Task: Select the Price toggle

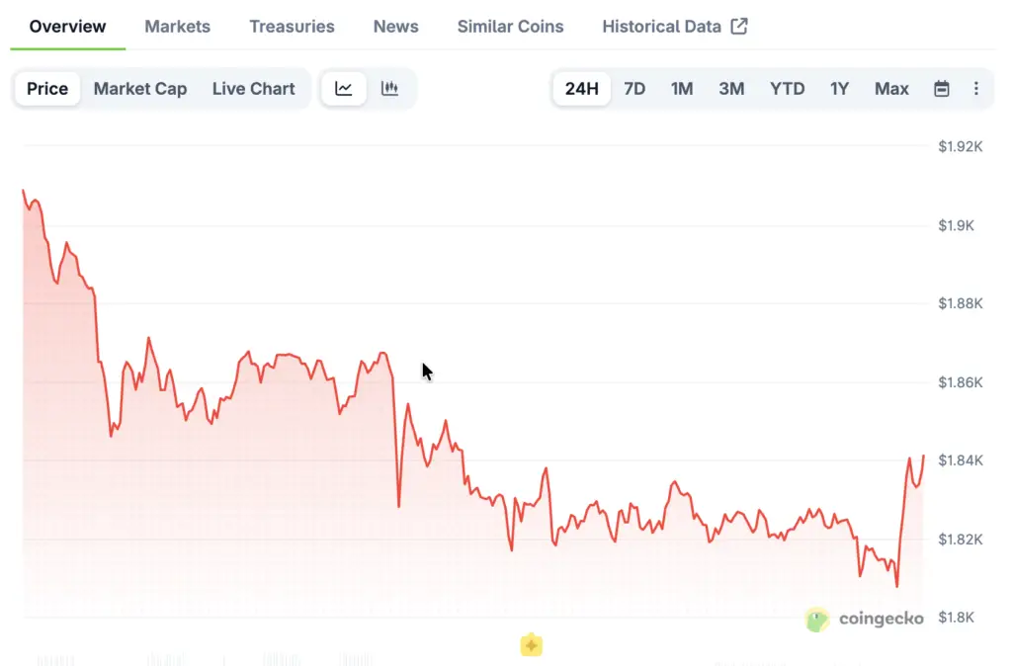Action: pyautogui.click(x=47, y=89)
